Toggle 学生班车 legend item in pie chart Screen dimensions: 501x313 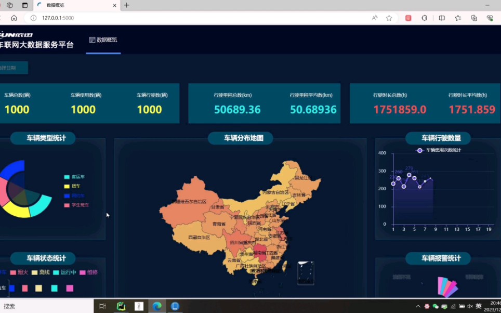(76, 205)
